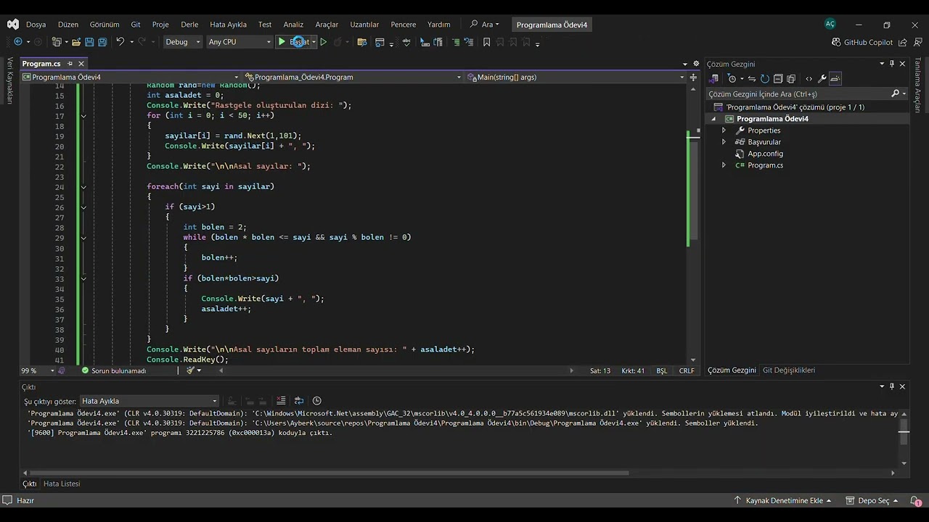Open the Derle menu

pyautogui.click(x=189, y=24)
